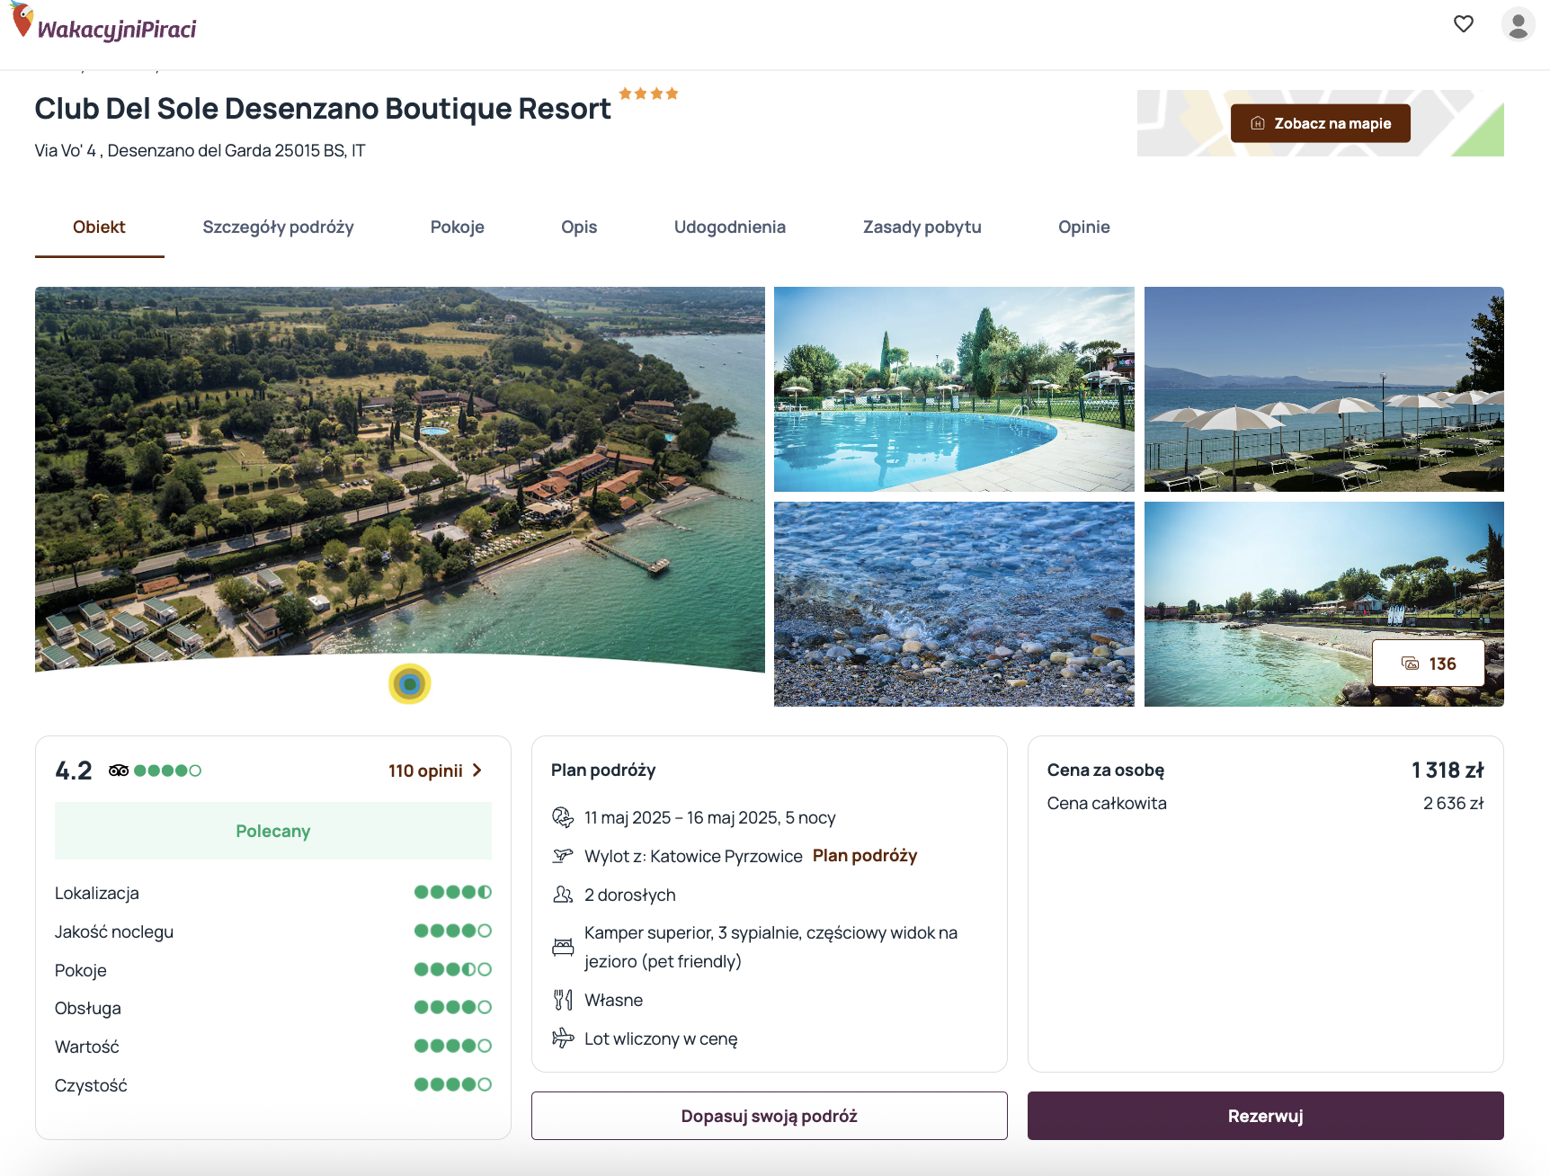Open the 136 photos gallery button
Viewport: 1550px width, 1176px height.
pos(1429,664)
